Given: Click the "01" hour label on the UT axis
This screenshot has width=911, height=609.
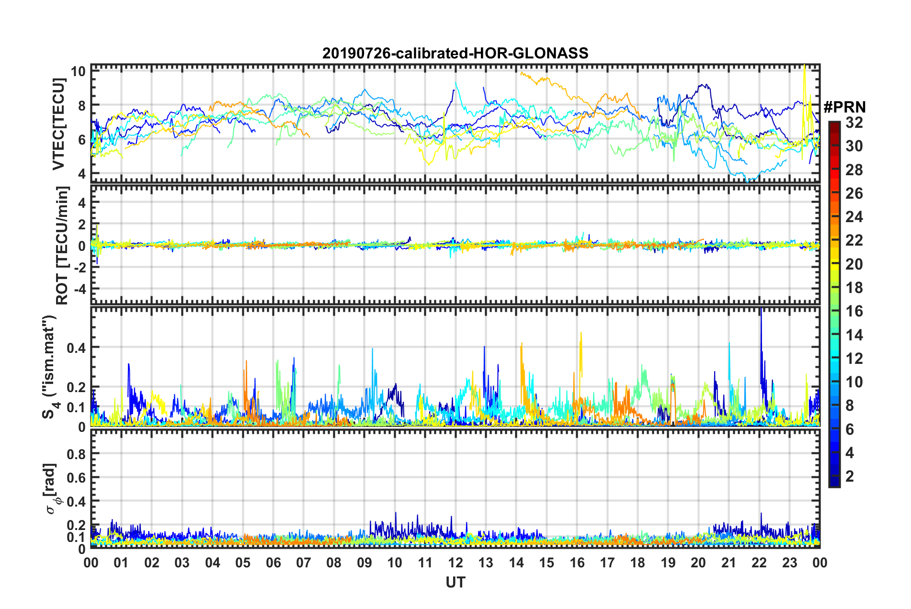Looking at the screenshot, I should [121, 563].
